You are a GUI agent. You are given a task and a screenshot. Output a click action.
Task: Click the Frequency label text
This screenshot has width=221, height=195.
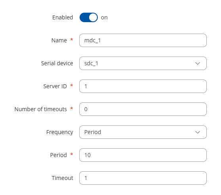click(60, 133)
